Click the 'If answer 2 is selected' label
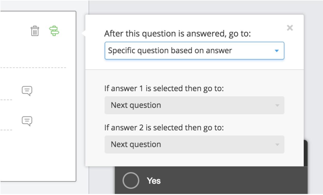323x195 pixels. pos(164,128)
